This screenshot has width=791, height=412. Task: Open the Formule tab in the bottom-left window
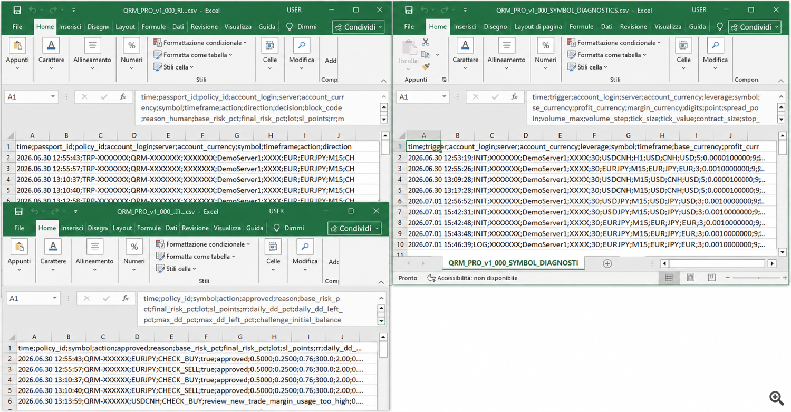(149, 228)
